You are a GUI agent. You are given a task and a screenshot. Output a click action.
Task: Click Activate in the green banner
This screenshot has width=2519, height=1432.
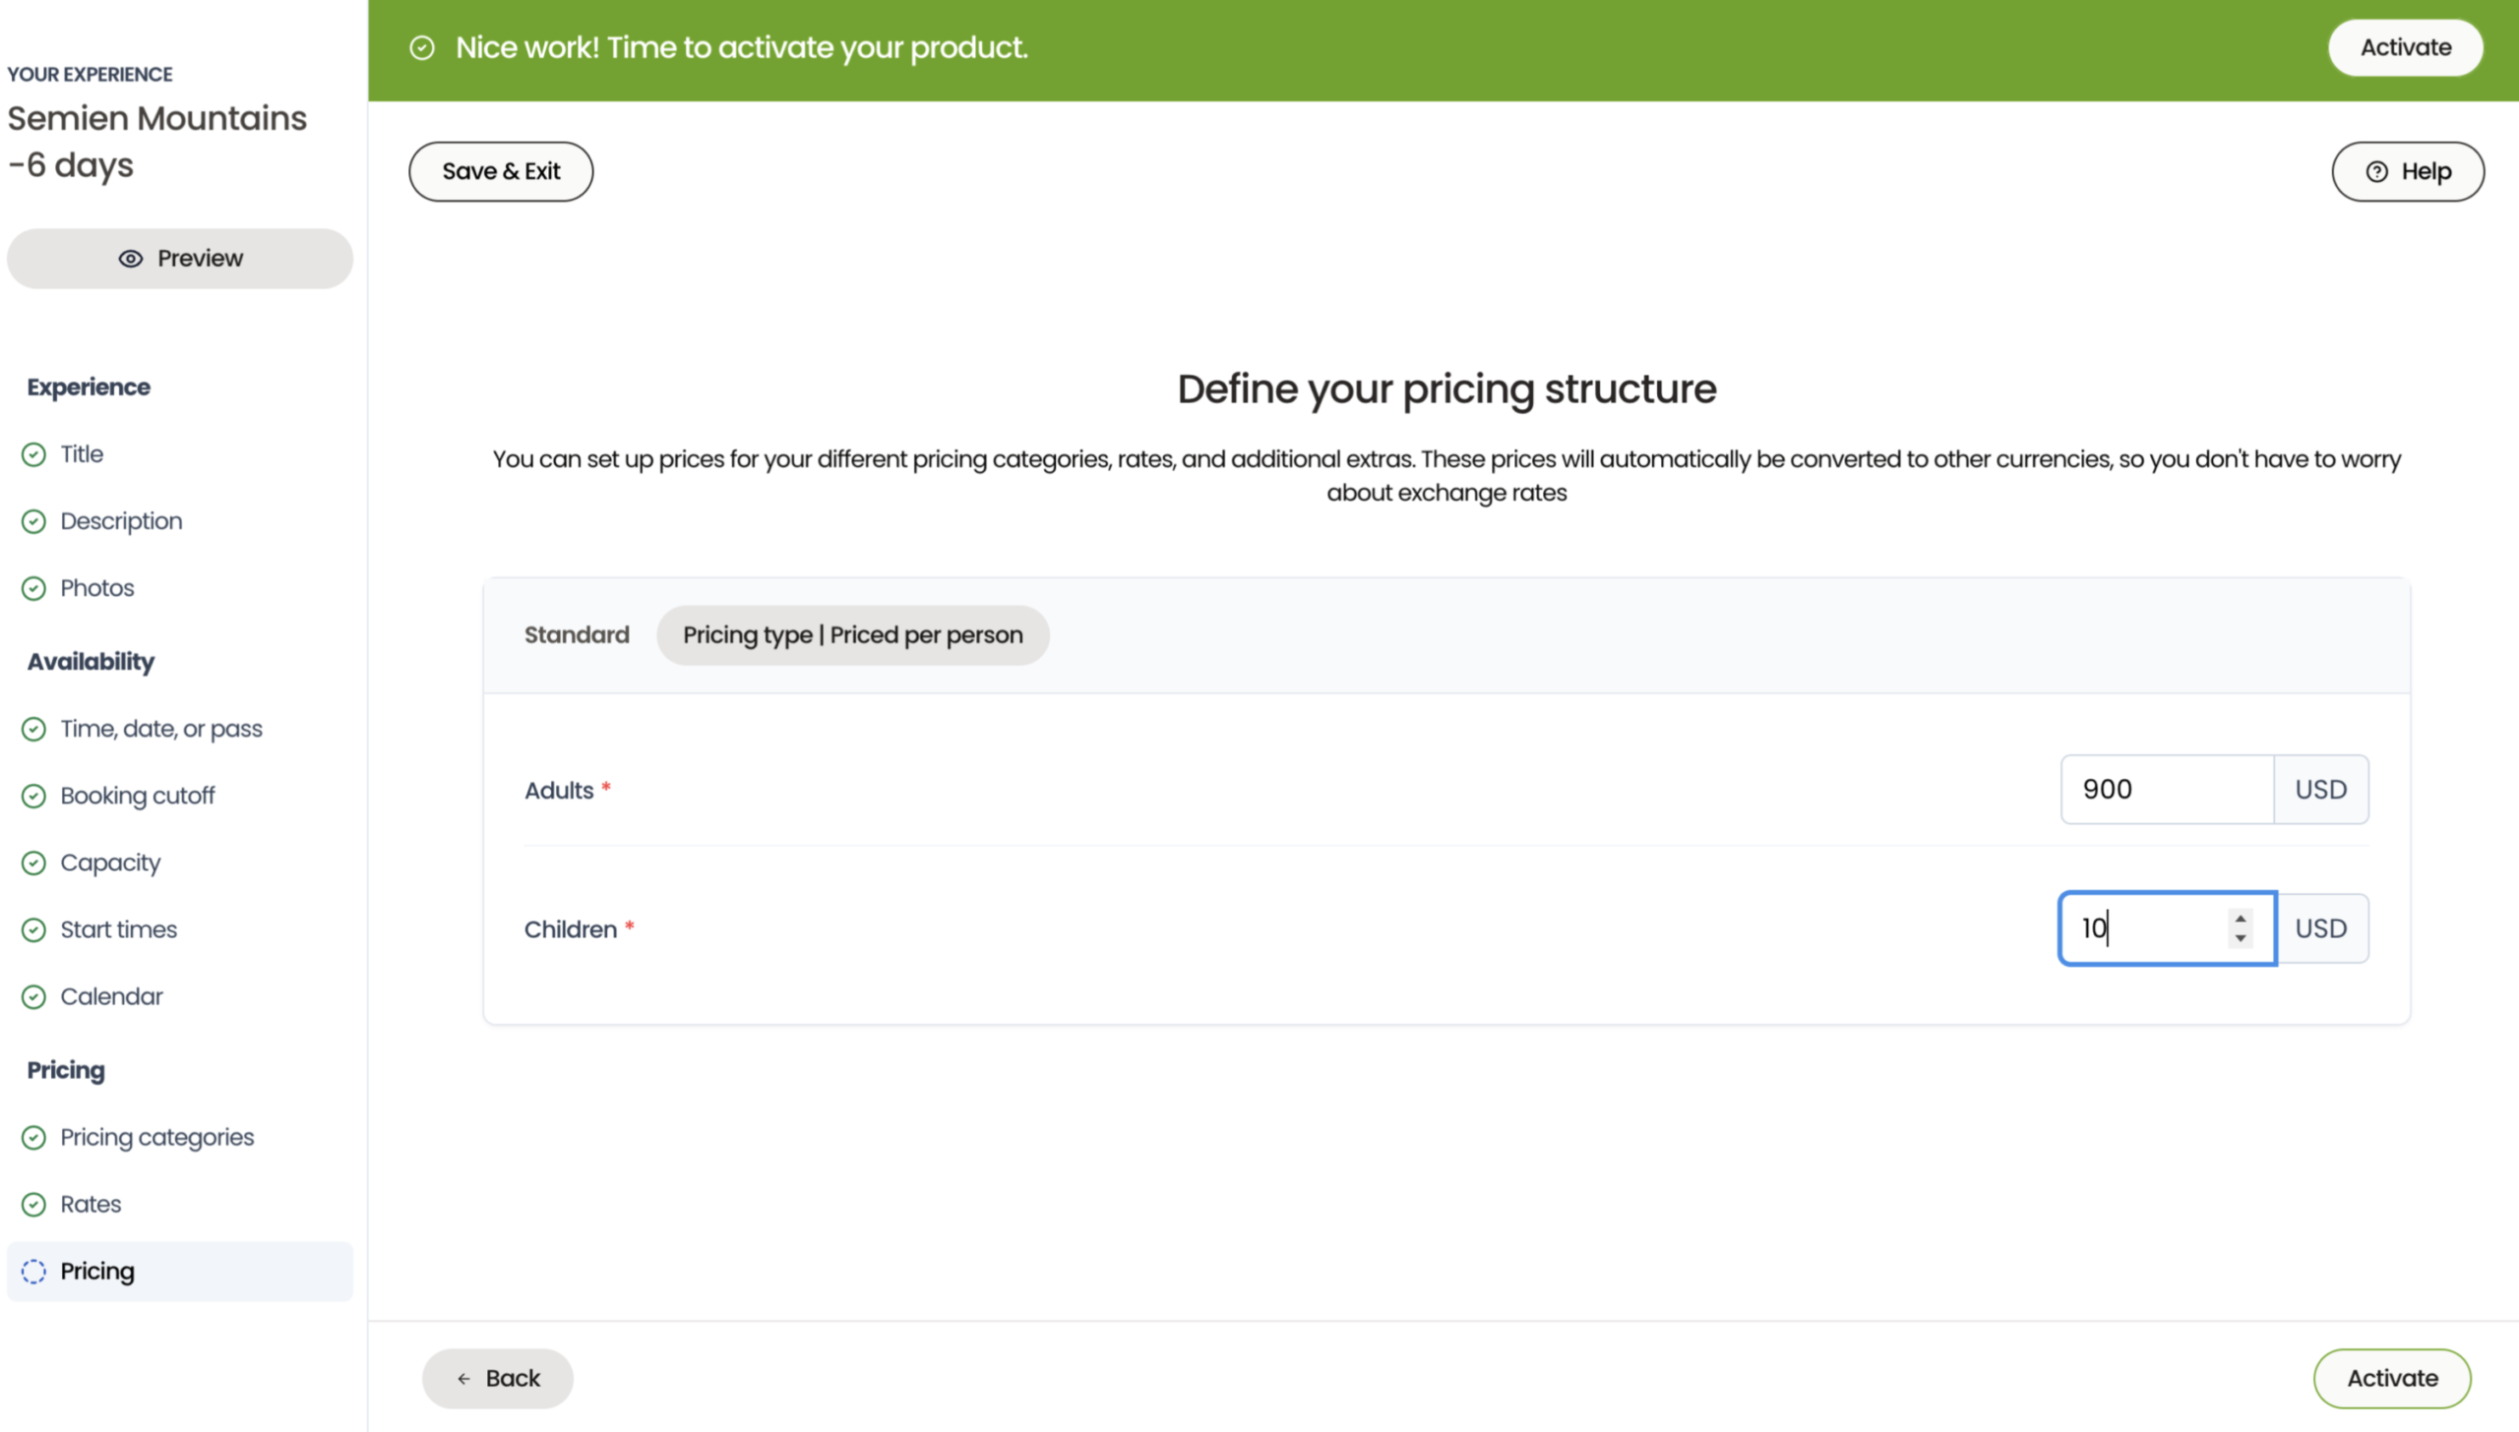(x=2405, y=48)
